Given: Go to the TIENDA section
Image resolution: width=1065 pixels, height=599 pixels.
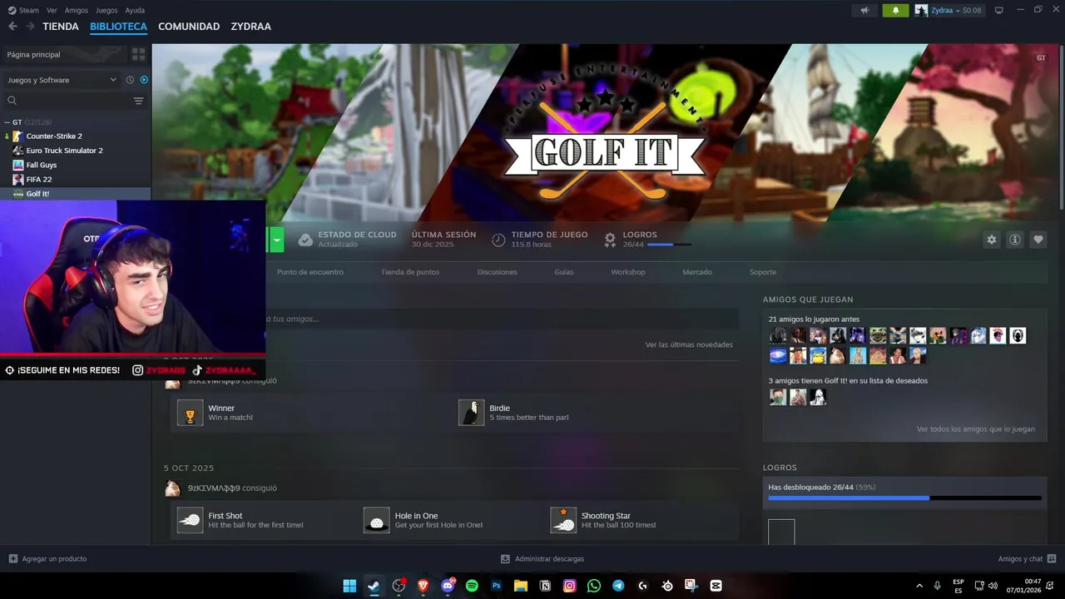Looking at the screenshot, I should [61, 27].
